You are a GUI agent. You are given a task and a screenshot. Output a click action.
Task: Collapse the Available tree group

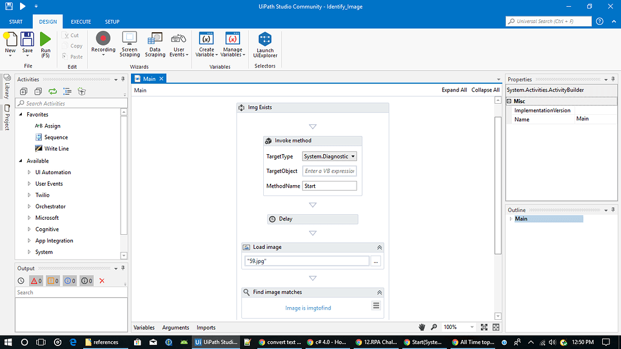tap(21, 161)
